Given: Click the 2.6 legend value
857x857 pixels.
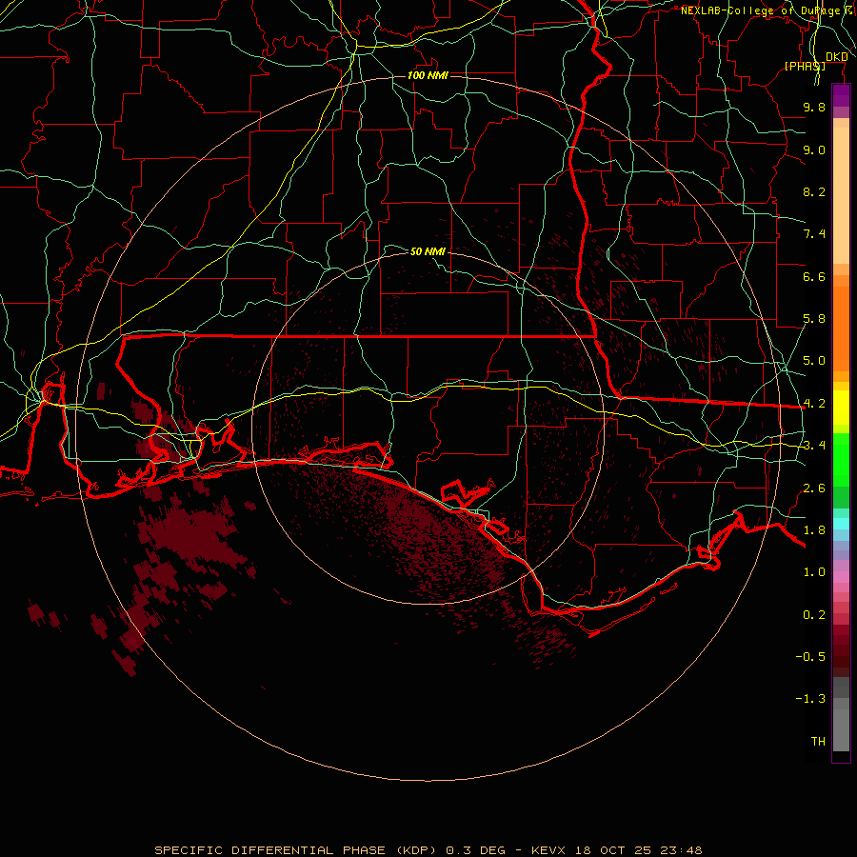Looking at the screenshot, I should pyautogui.click(x=814, y=488).
